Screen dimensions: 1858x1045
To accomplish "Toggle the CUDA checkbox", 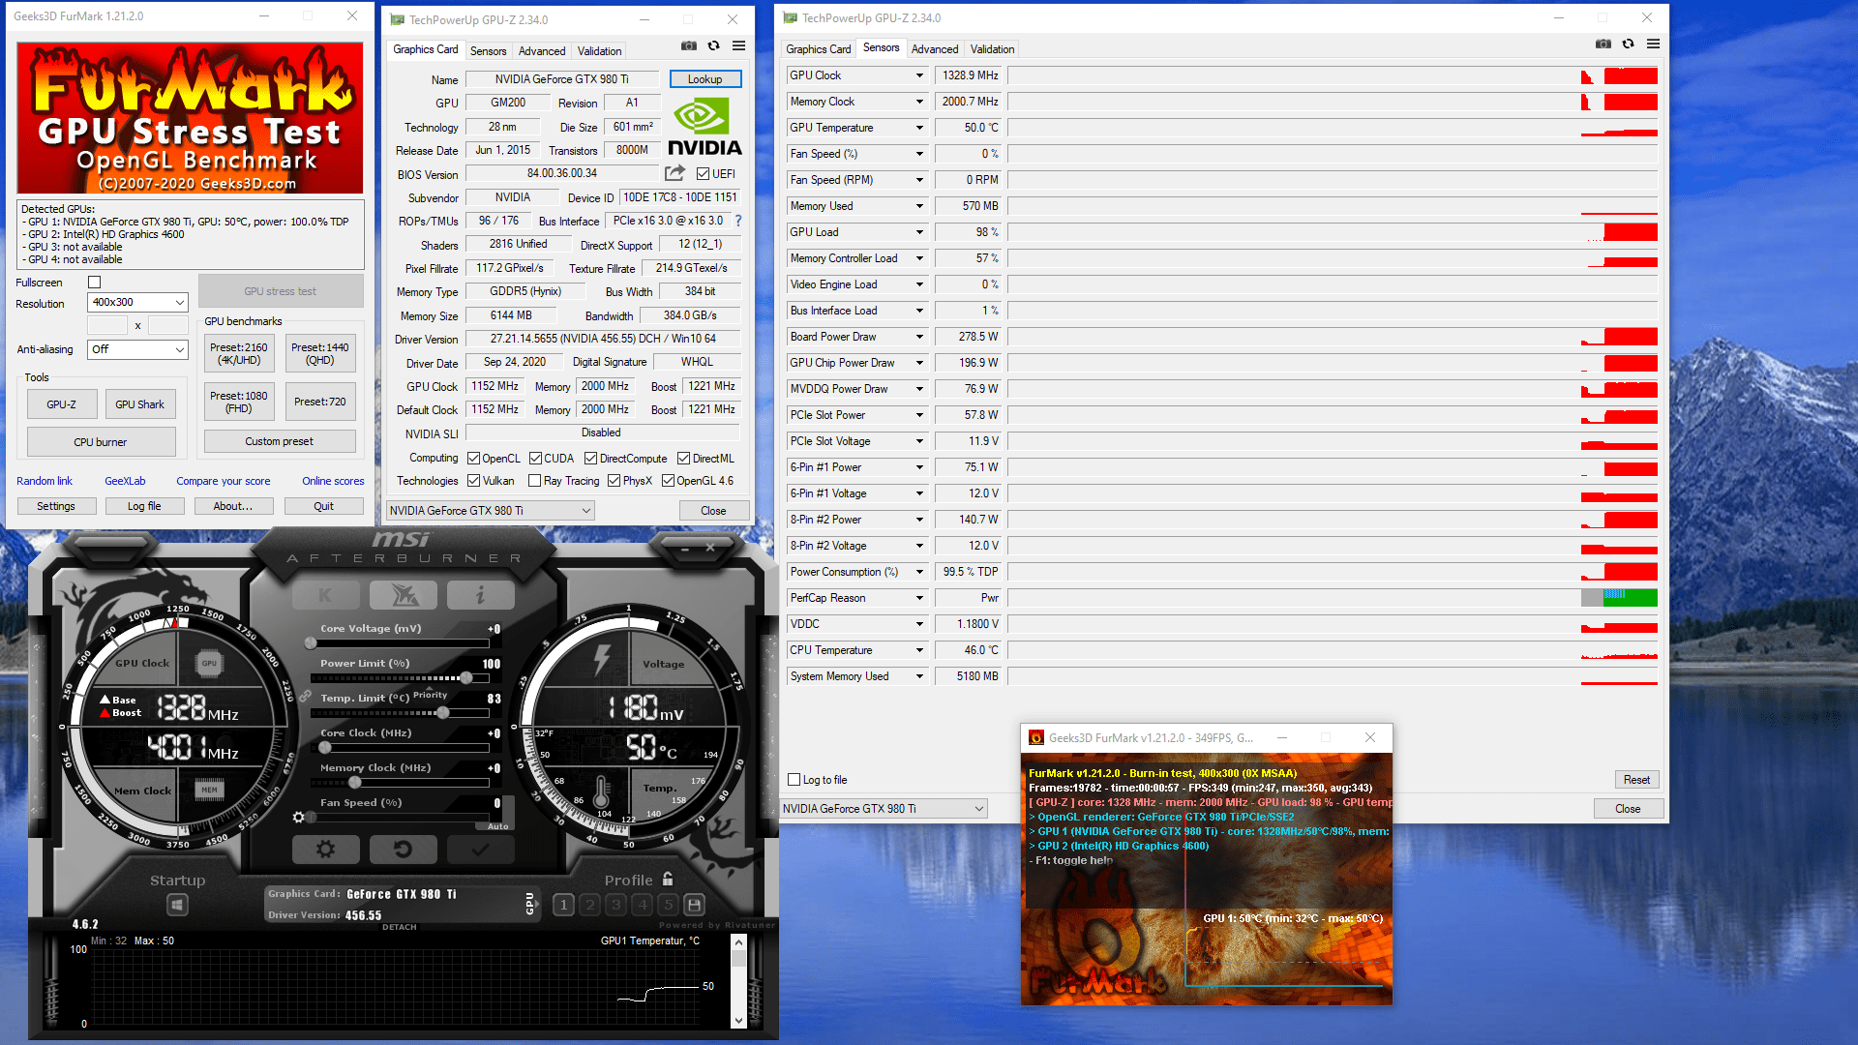I will click(x=535, y=459).
